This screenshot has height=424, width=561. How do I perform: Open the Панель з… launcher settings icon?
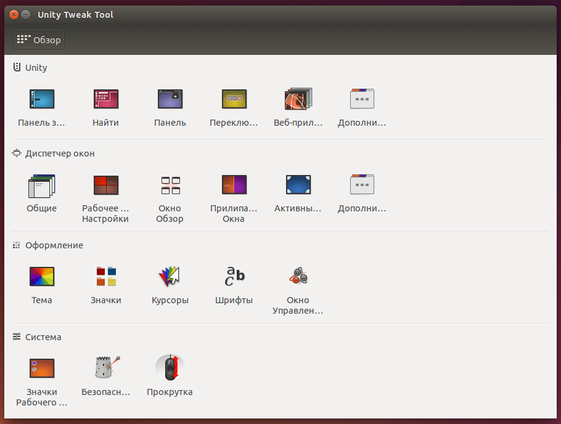coord(41,99)
